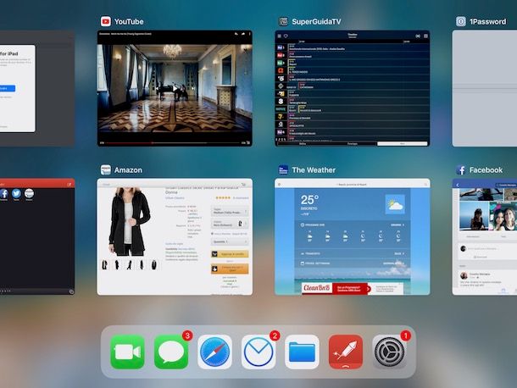The image size is (517, 388).
Task: Click the blue button in the for iPad card
Action: click(x=8, y=88)
